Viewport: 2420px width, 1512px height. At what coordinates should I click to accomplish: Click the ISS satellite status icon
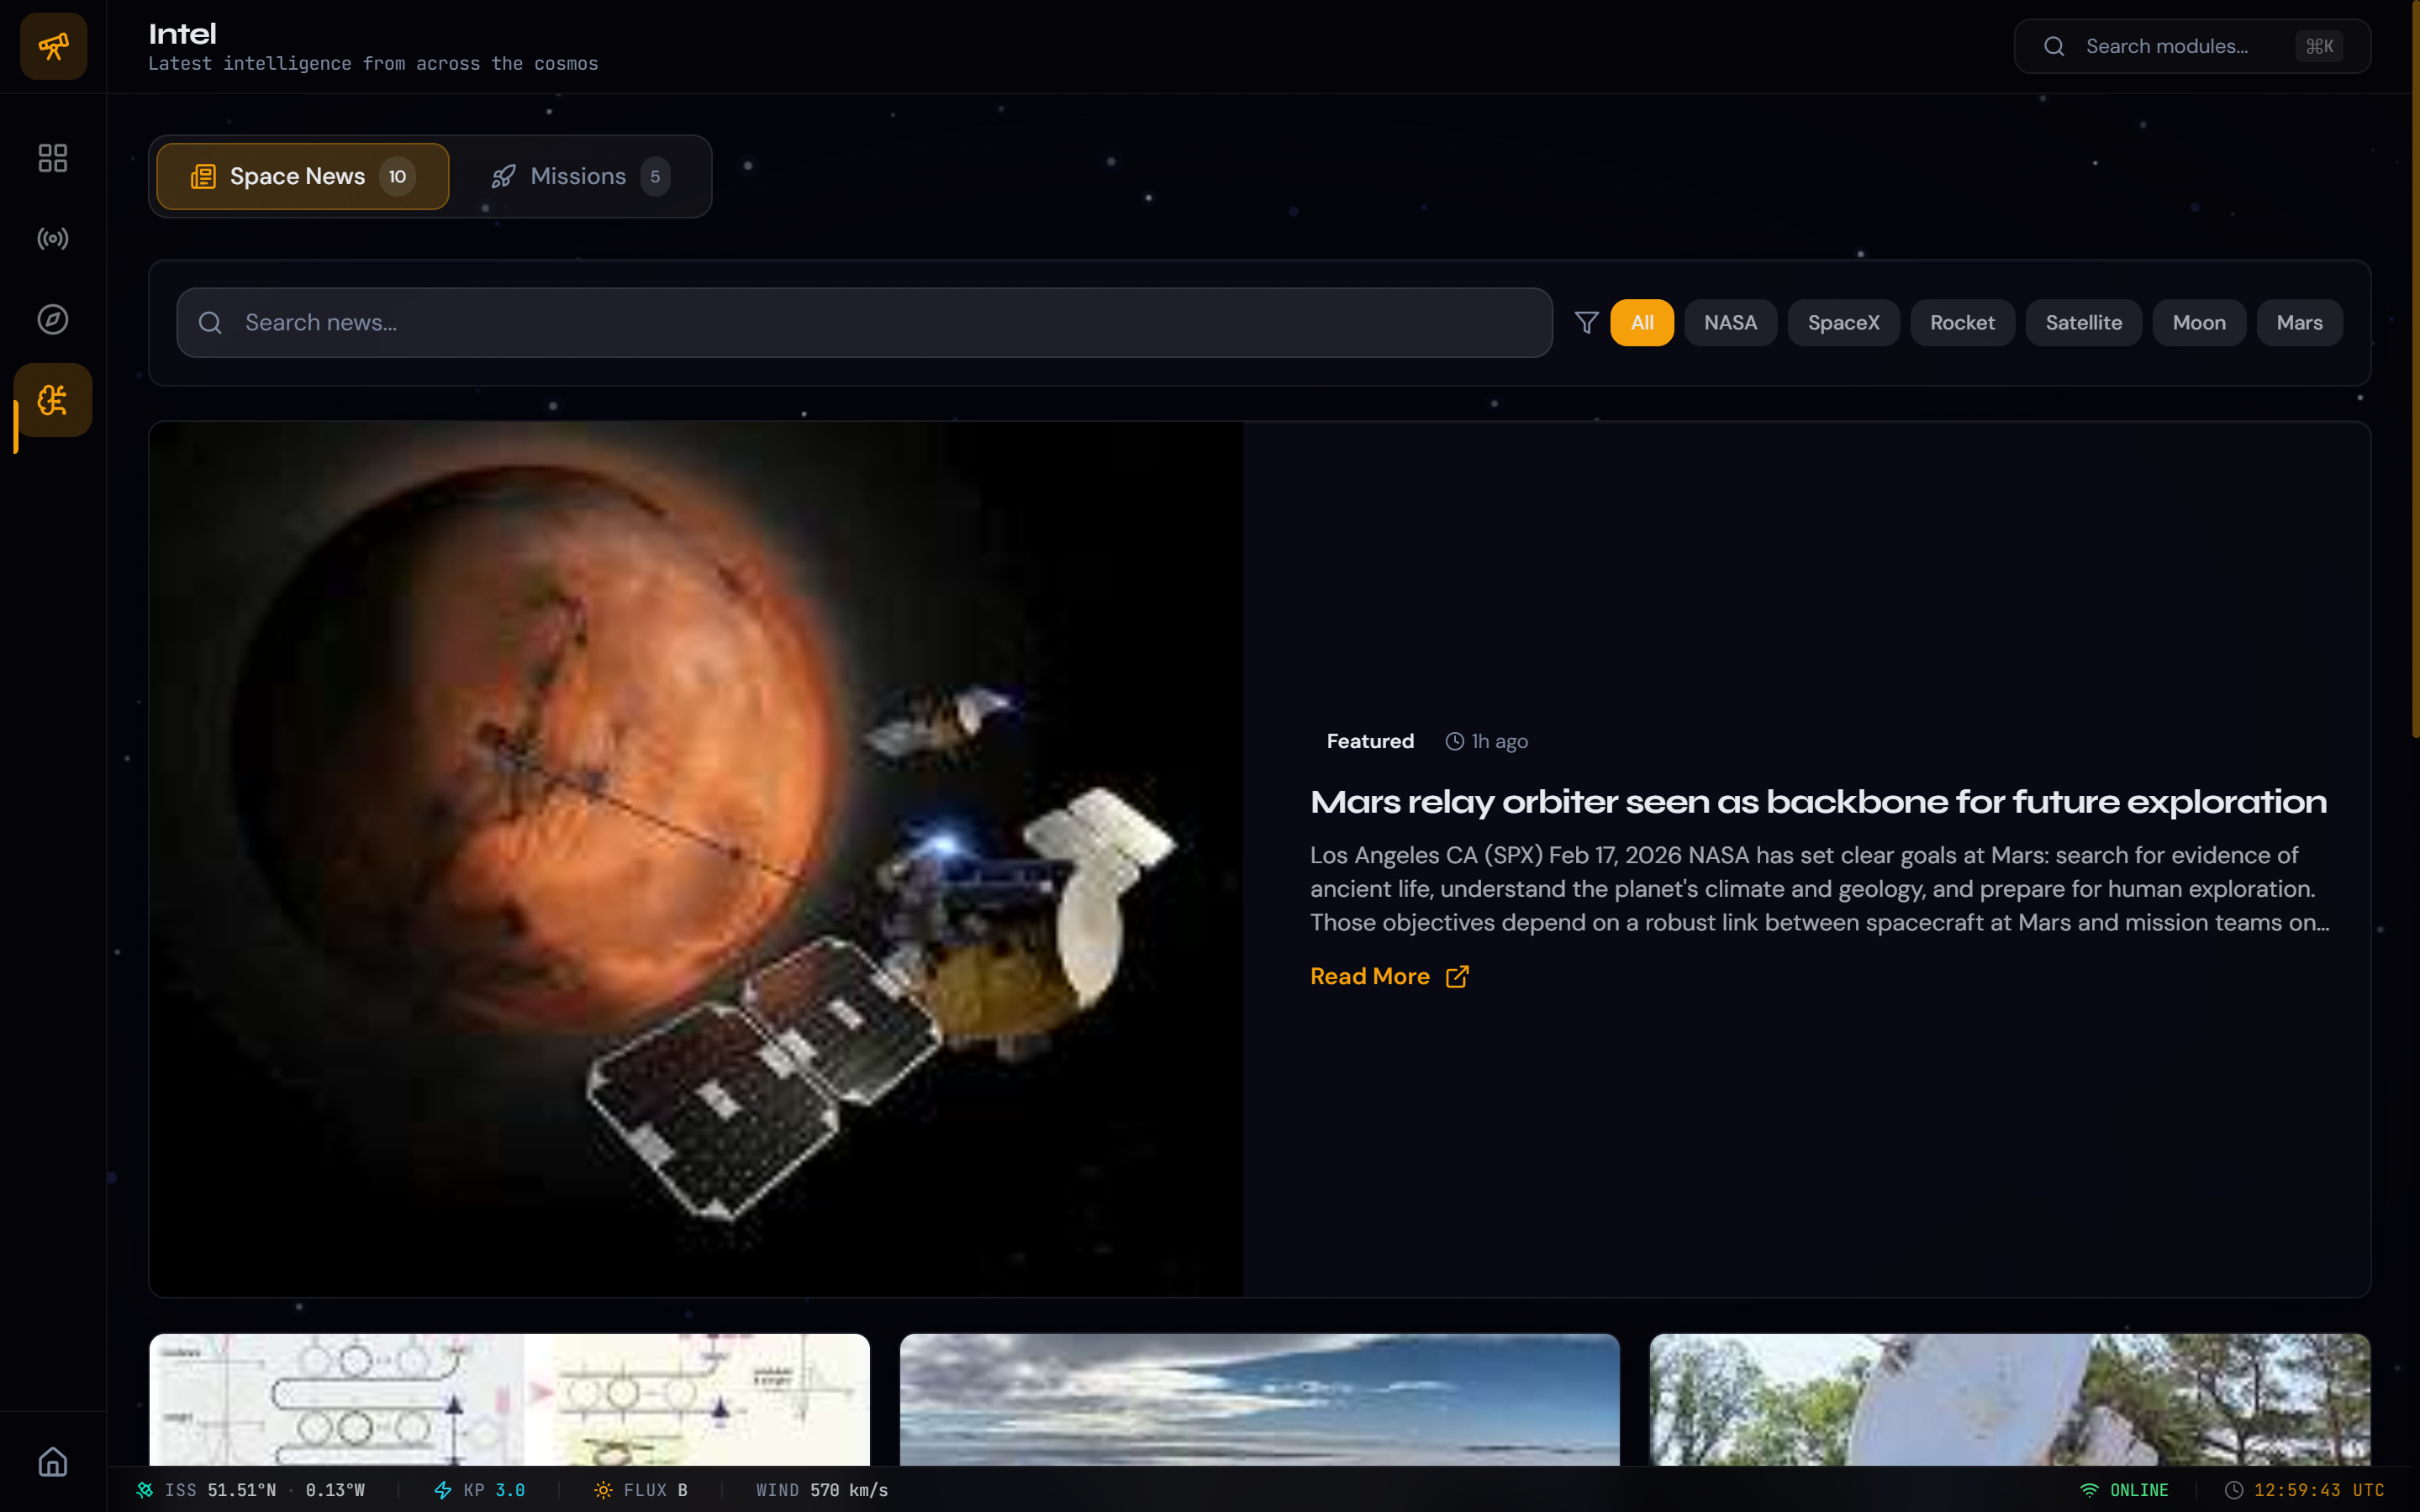point(145,1490)
